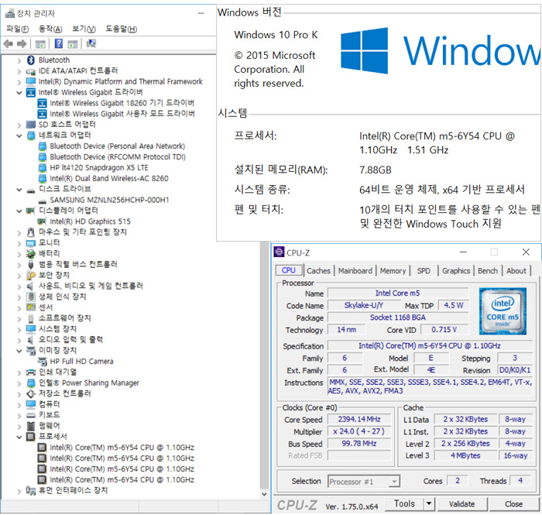
Task: Click the print queue (인쇄 대기열) printer icon
Action: tap(31, 373)
